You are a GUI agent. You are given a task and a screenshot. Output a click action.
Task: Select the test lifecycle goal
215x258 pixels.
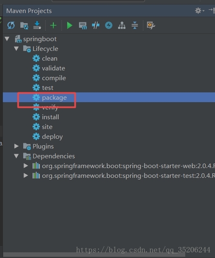[x=48, y=88]
